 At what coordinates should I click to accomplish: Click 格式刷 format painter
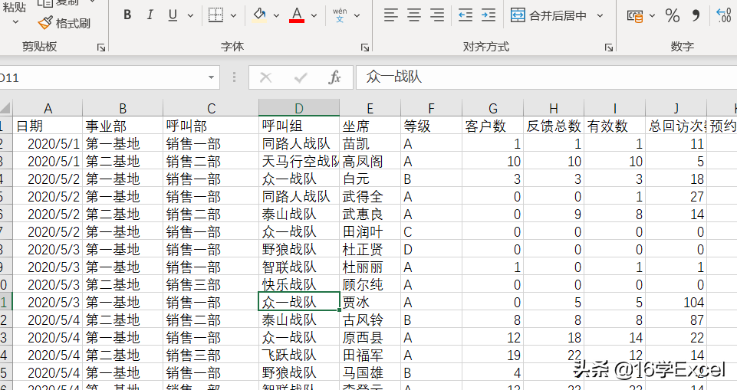(x=64, y=22)
